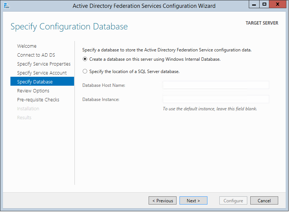289x212 pixels.
Task: Proceed with the Next button
Action: 193,201
